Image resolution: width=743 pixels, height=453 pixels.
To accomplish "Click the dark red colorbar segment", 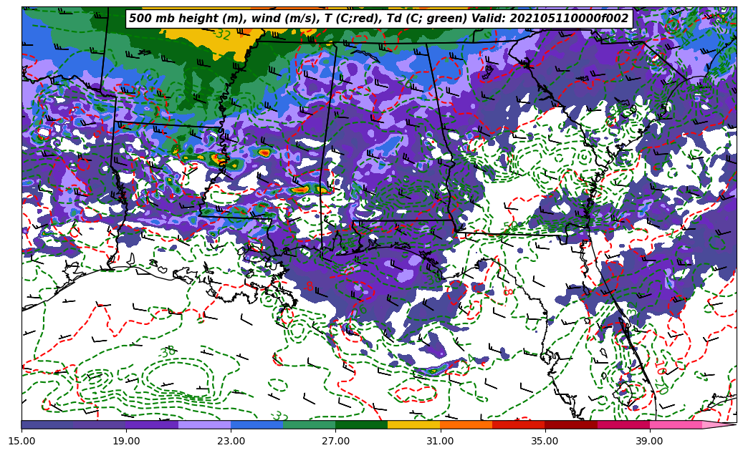I will [x=570, y=424].
